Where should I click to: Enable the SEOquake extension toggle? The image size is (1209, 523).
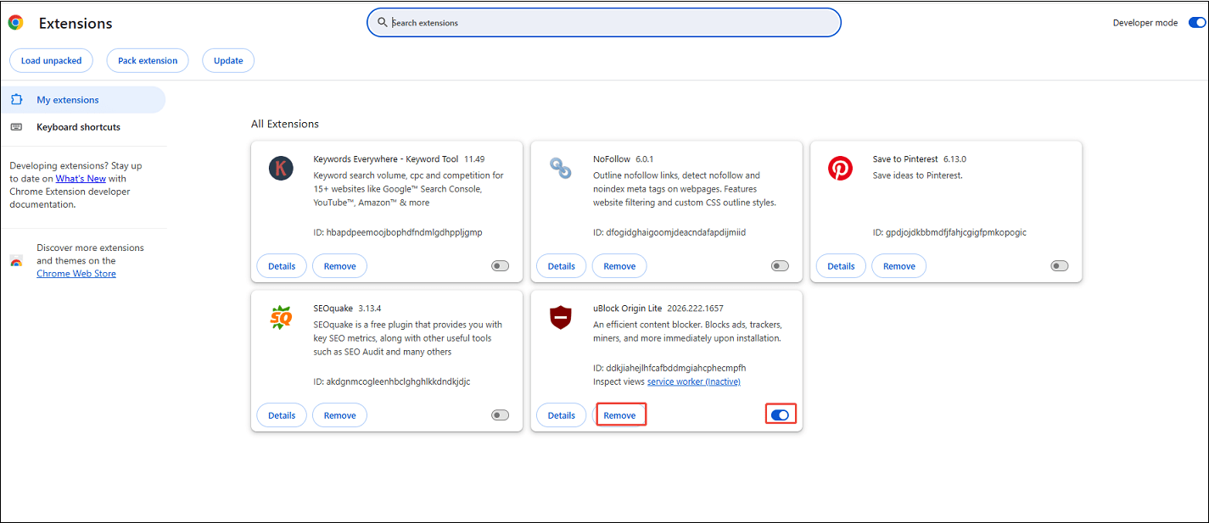500,415
